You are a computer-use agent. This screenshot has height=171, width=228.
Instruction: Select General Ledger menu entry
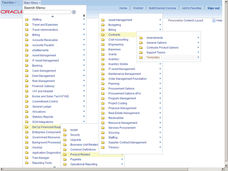tap(42, 107)
